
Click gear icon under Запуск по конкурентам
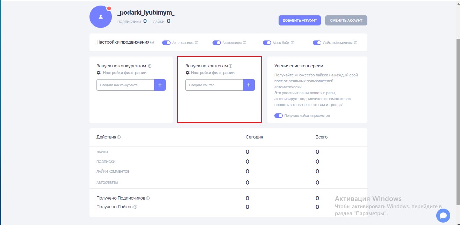(99, 73)
